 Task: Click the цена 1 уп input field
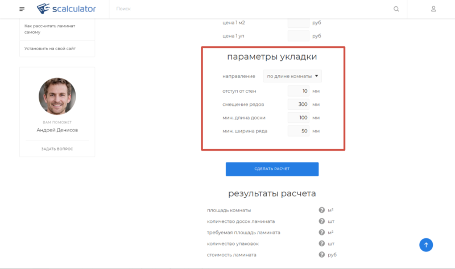[298, 36]
